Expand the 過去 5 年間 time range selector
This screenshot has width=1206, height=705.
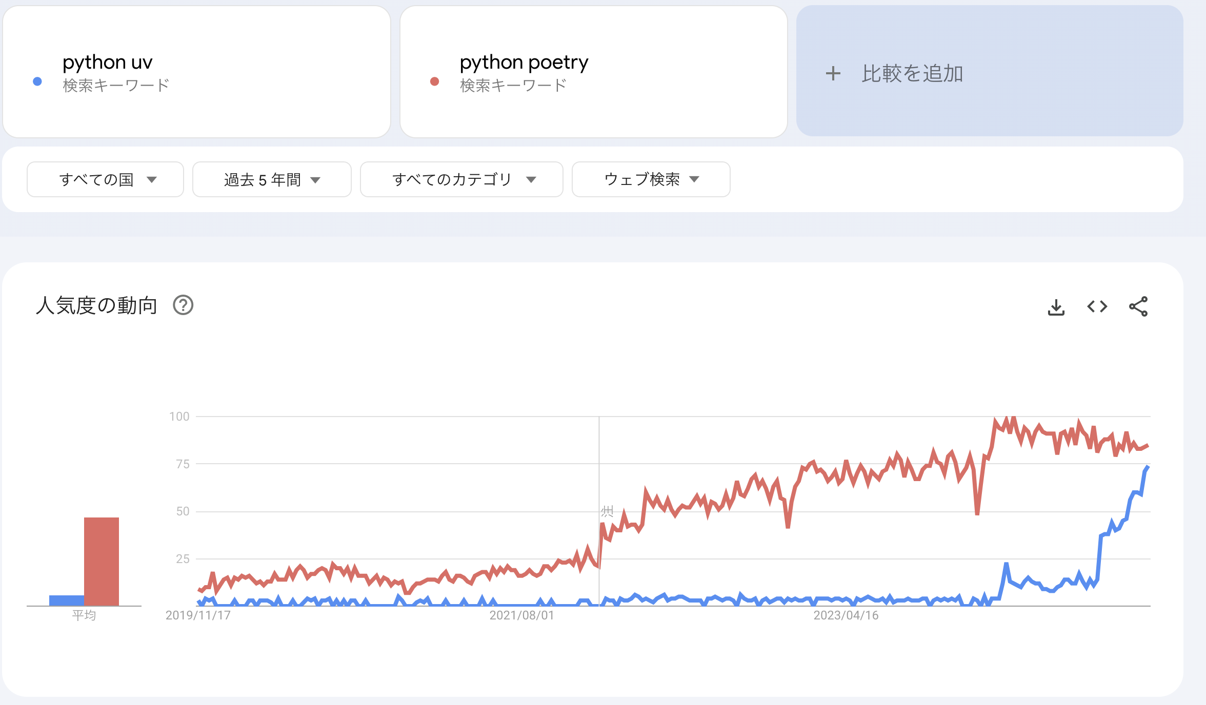272,179
